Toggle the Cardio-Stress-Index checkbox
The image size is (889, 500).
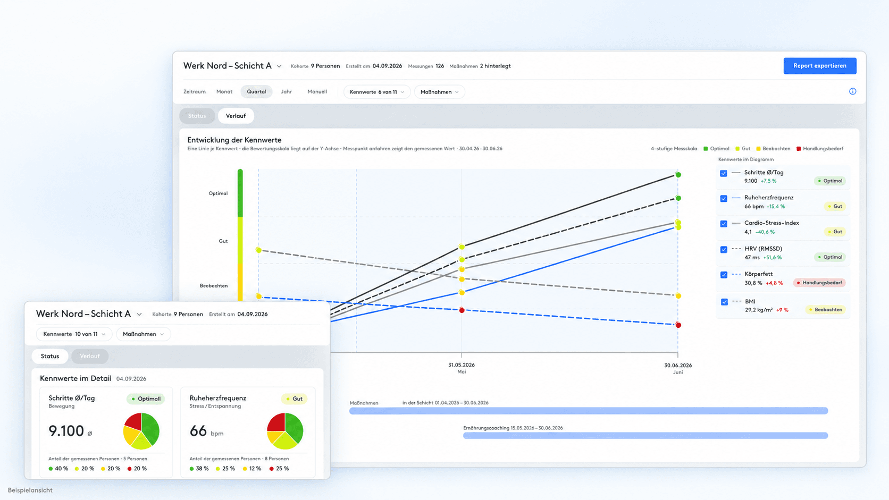coord(724,224)
